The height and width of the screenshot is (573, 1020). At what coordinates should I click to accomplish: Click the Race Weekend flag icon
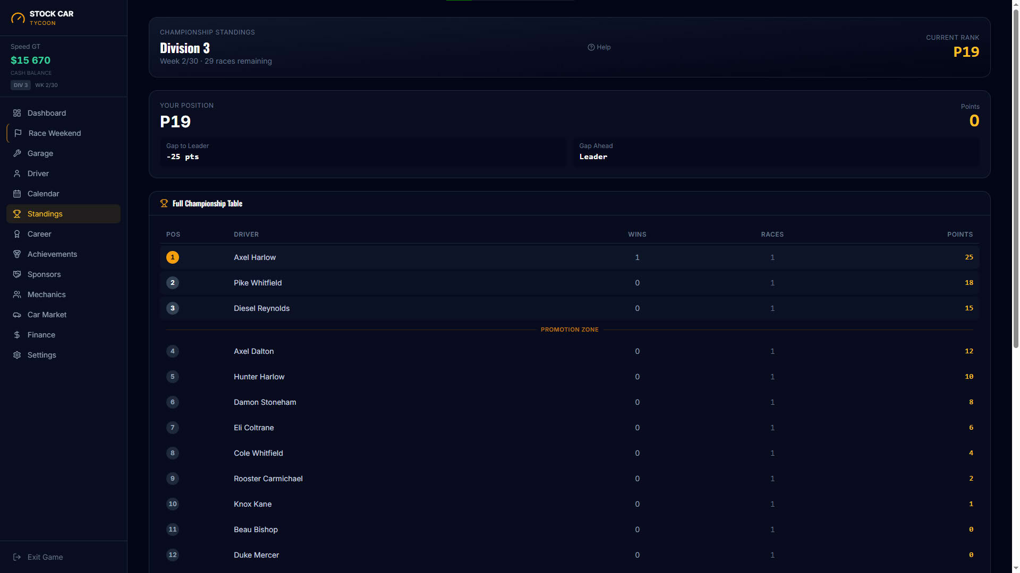18,133
